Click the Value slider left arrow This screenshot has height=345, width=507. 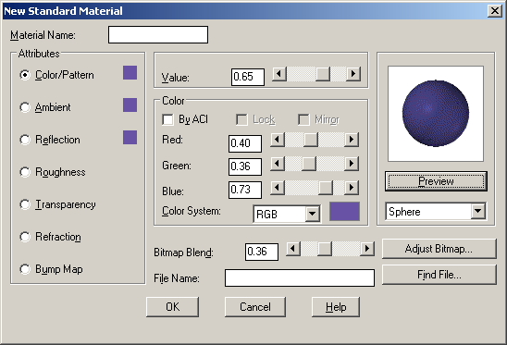[279, 74]
